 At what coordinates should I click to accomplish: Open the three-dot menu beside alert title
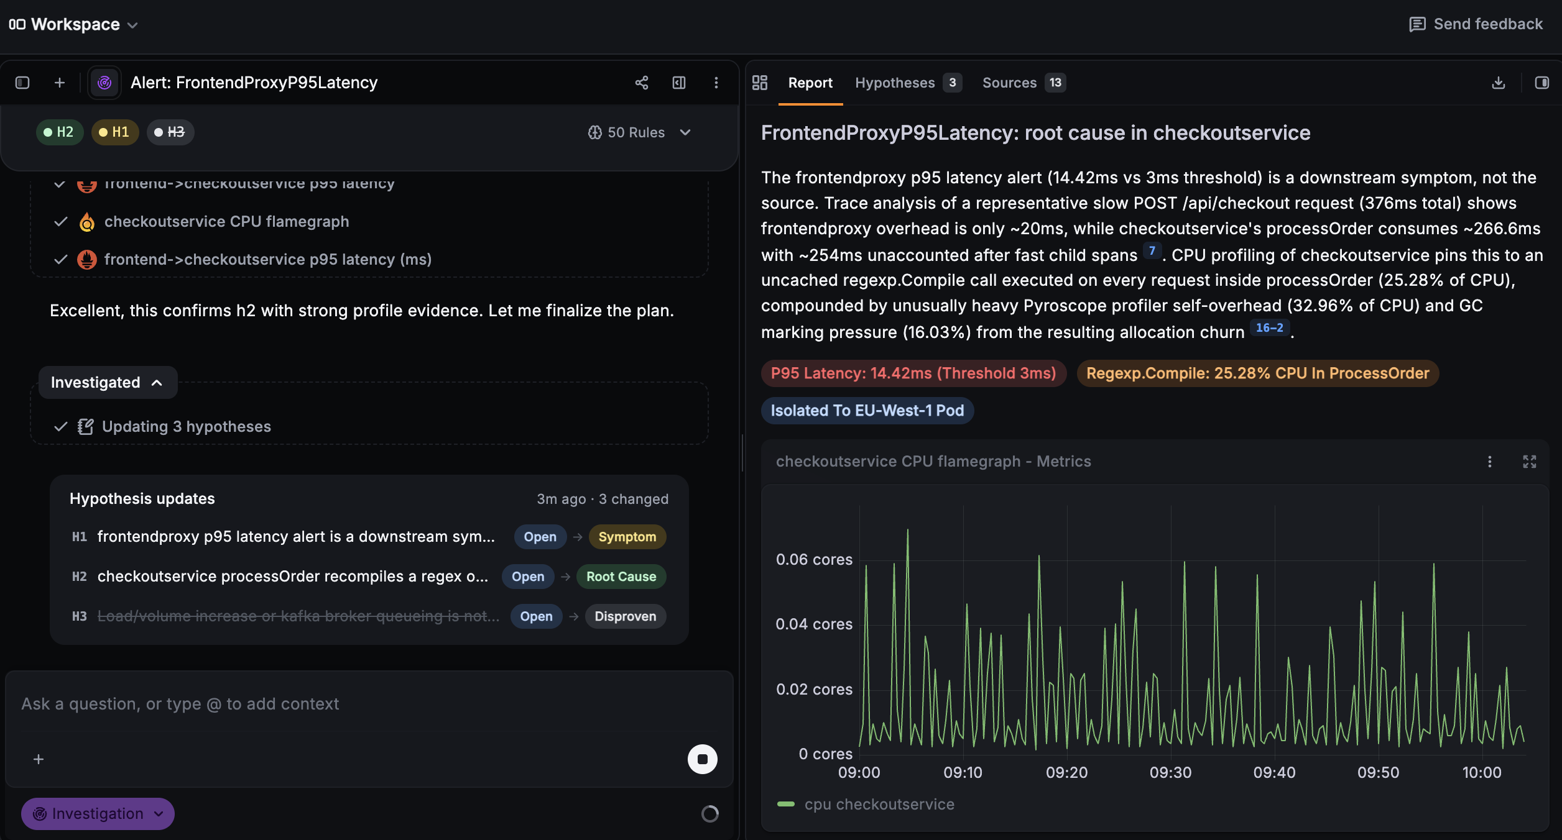[x=716, y=83]
